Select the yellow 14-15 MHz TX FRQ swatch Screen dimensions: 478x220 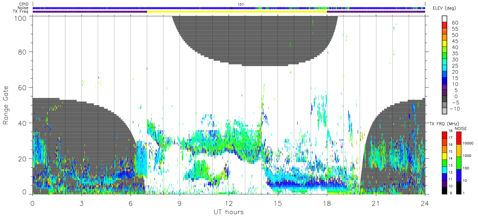coord(445,156)
